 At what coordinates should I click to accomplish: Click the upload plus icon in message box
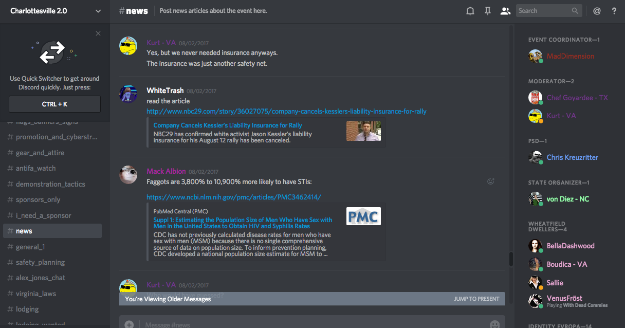pyautogui.click(x=129, y=324)
